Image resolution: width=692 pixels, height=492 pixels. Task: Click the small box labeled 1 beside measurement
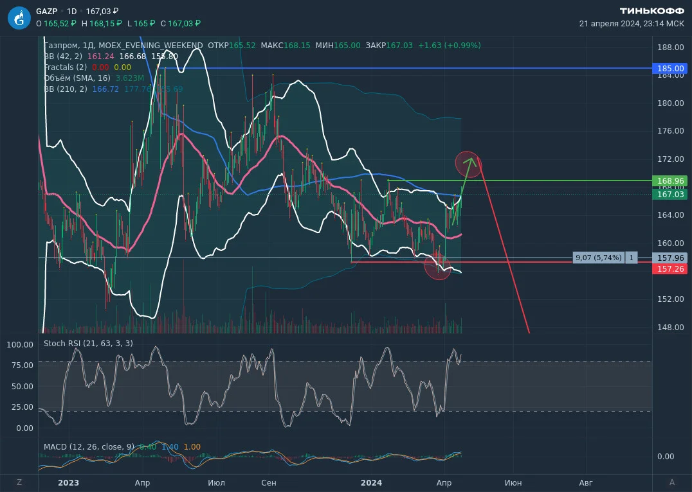pos(632,258)
